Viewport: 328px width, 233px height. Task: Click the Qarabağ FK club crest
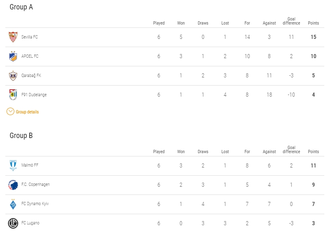click(x=13, y=76)
